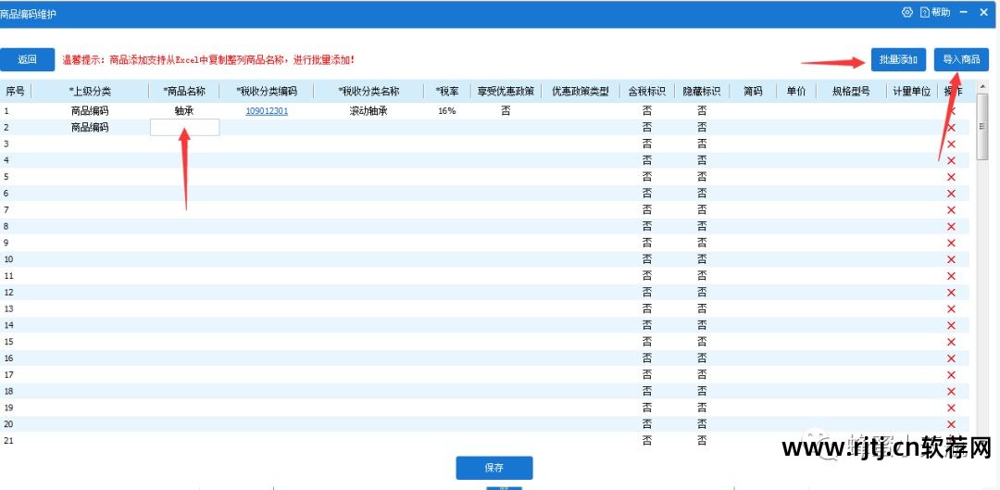Click 商品编码 category cell in row 1
Screen dimensions: 1000x490
click(89, 111)
